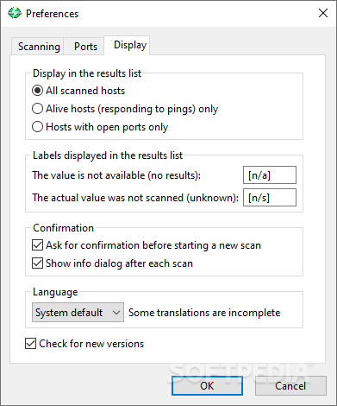Click 'Some translations are incomplete' text
The height and width of the screenshot is (406, 337).
tap(204, 313)
